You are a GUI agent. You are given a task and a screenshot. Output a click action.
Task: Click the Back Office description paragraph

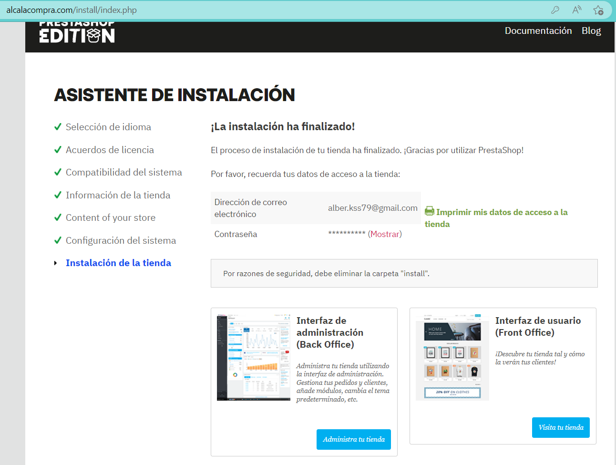[x=343, y=382]
